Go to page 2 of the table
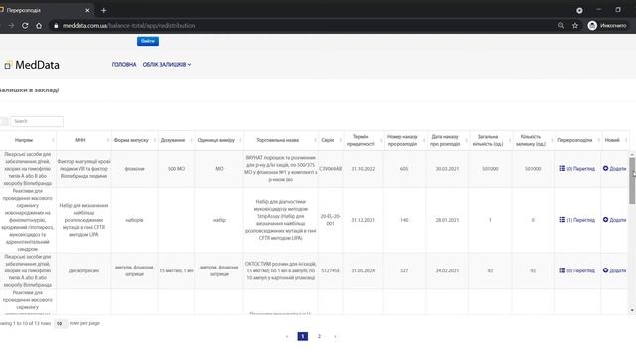Viewport: 636px width, 358px height. [319, 336]
